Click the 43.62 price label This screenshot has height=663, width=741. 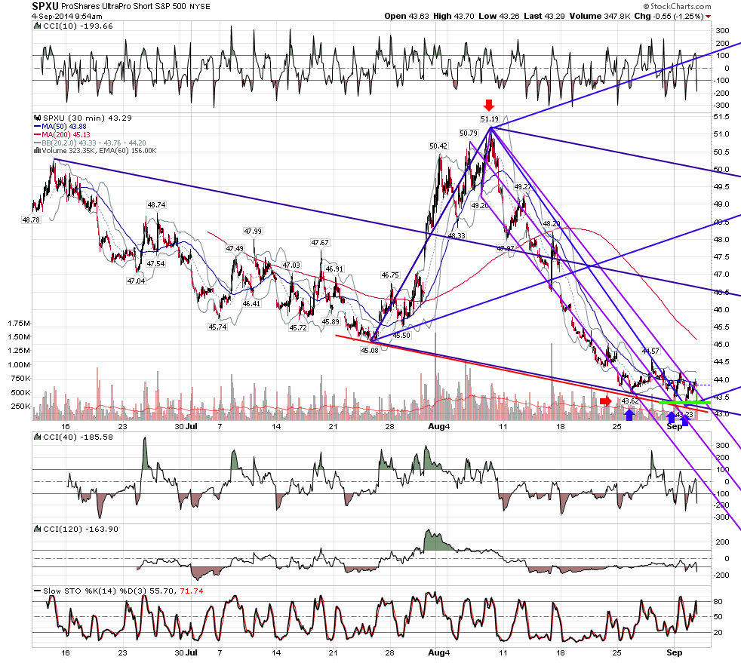(x=630, y=401)
